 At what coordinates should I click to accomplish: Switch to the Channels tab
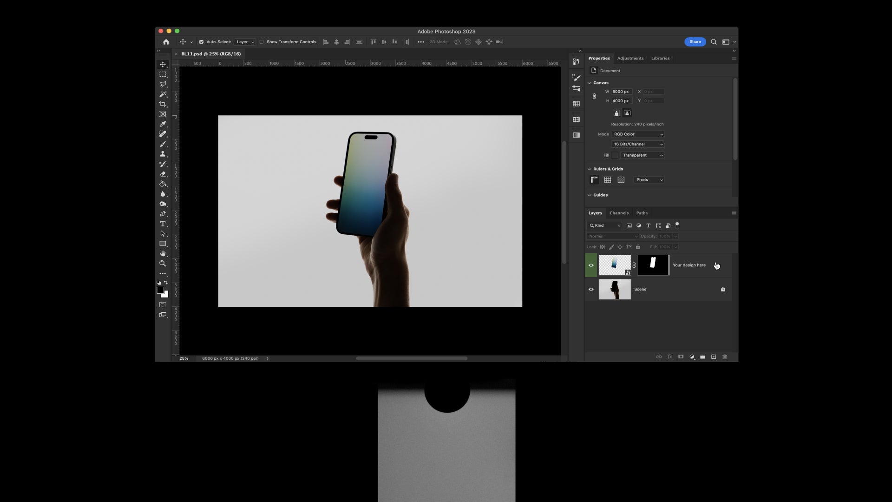coord(619,213)
